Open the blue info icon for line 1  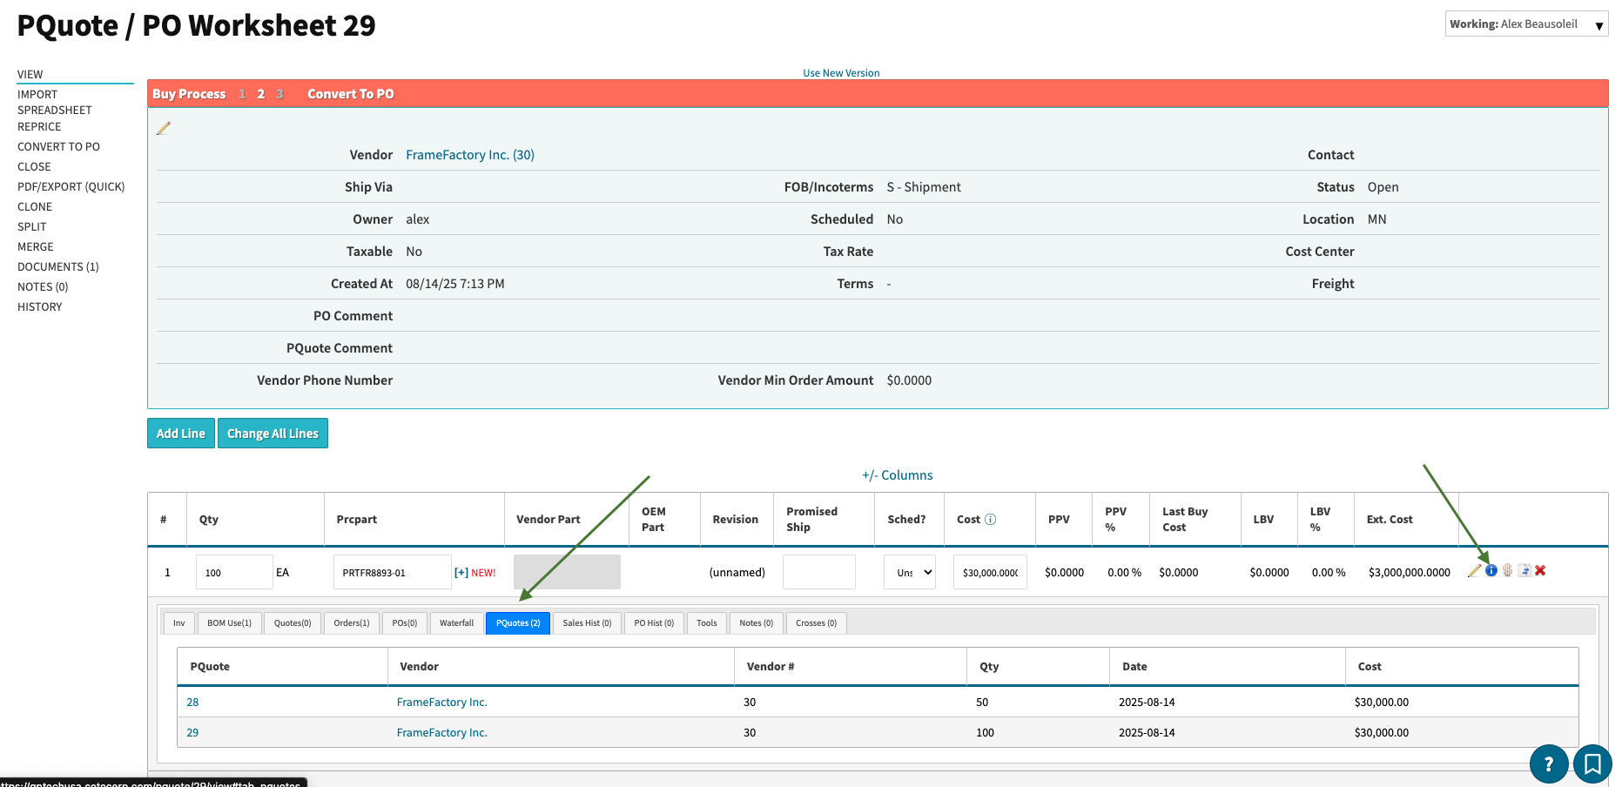coord(1491,571)
